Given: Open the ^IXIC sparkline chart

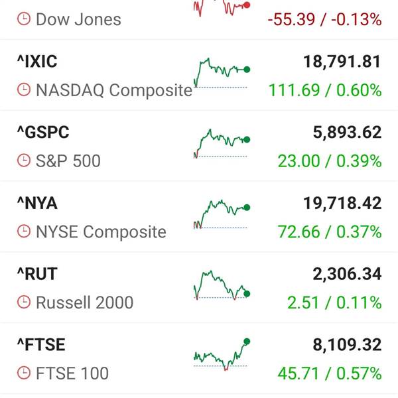Looking at the screenshot, I should click(x=222, y=73).
